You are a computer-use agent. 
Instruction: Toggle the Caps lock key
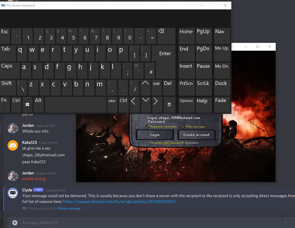tap(10, 70)
